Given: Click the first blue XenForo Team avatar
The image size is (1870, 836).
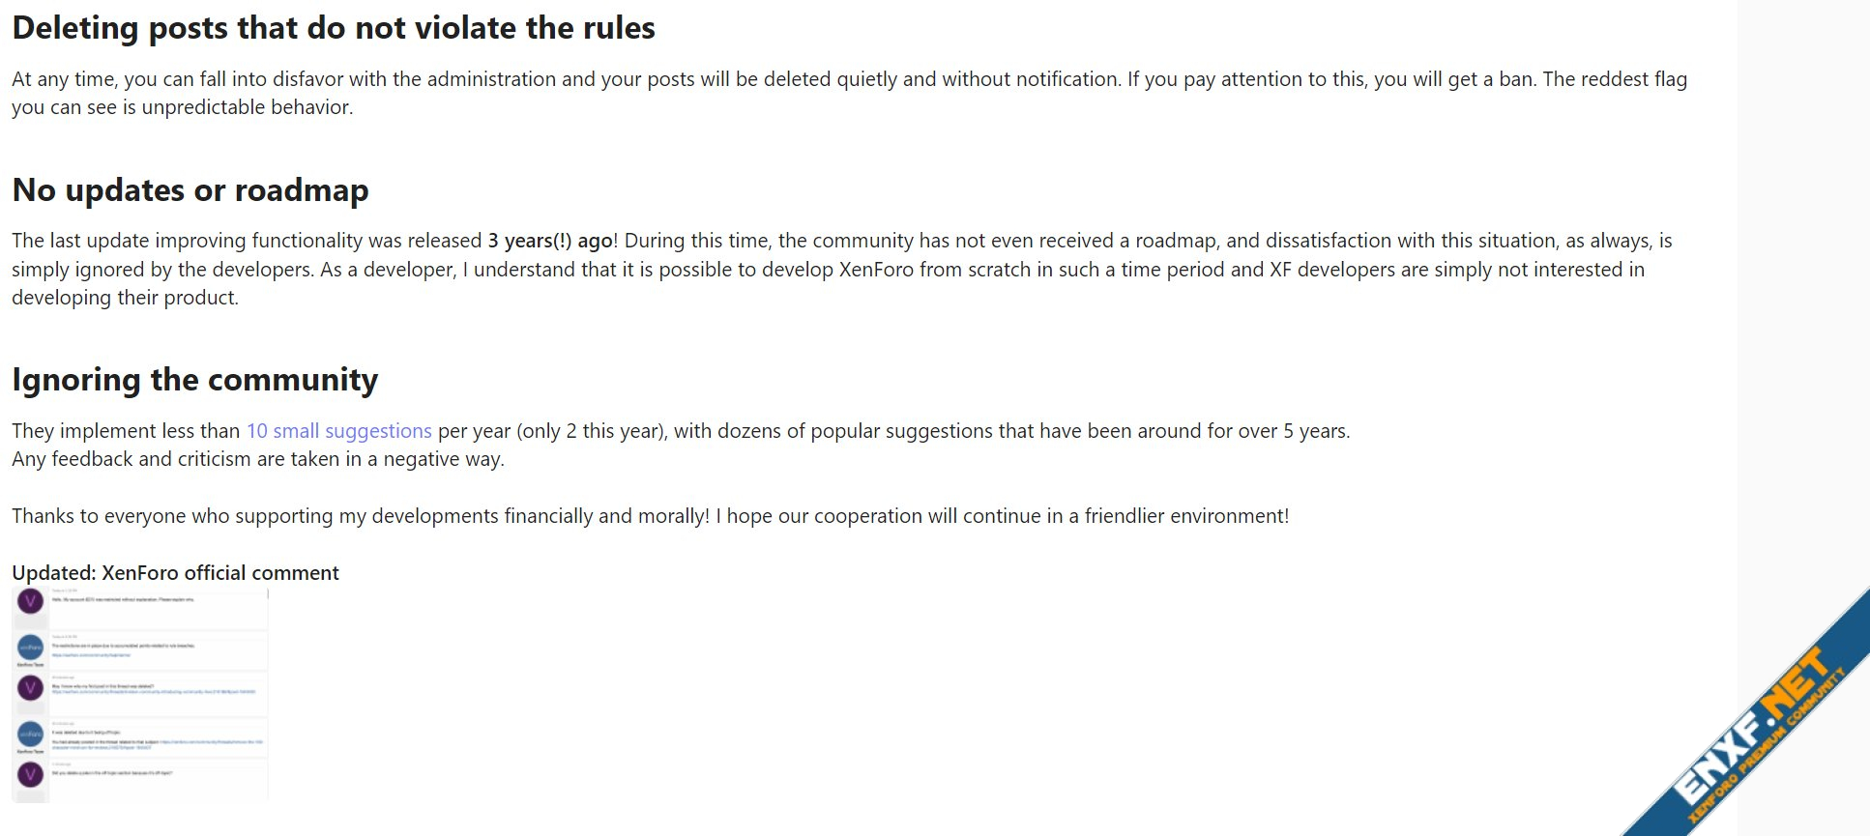Looking at the screenshot, I should [x=30, y=648].
